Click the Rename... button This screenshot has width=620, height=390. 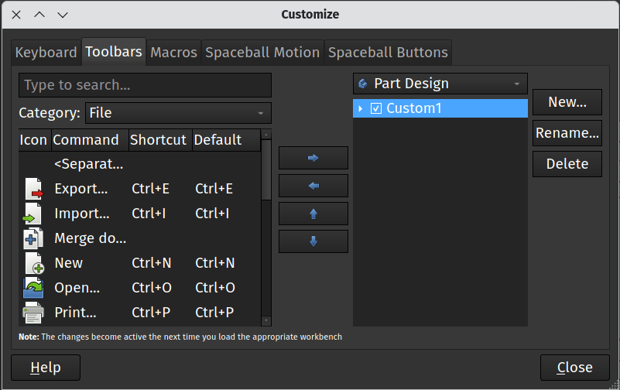567,133
